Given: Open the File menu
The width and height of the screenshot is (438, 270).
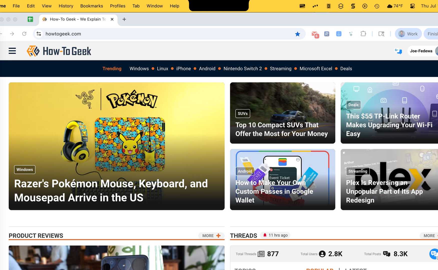Looking at the screenshot, I should coord(16,6).
